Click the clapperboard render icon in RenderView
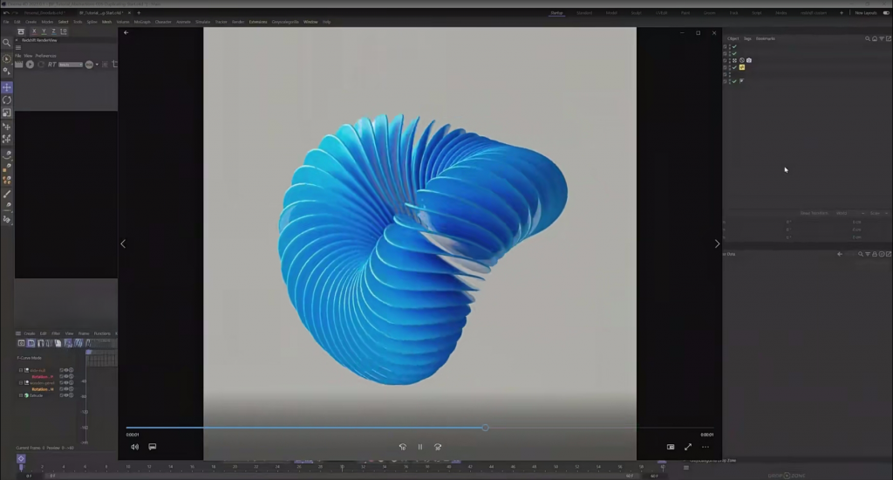Image resolution: width=893 pixels, height=480 pixels. pyautogui.click(x=19, y=65)
